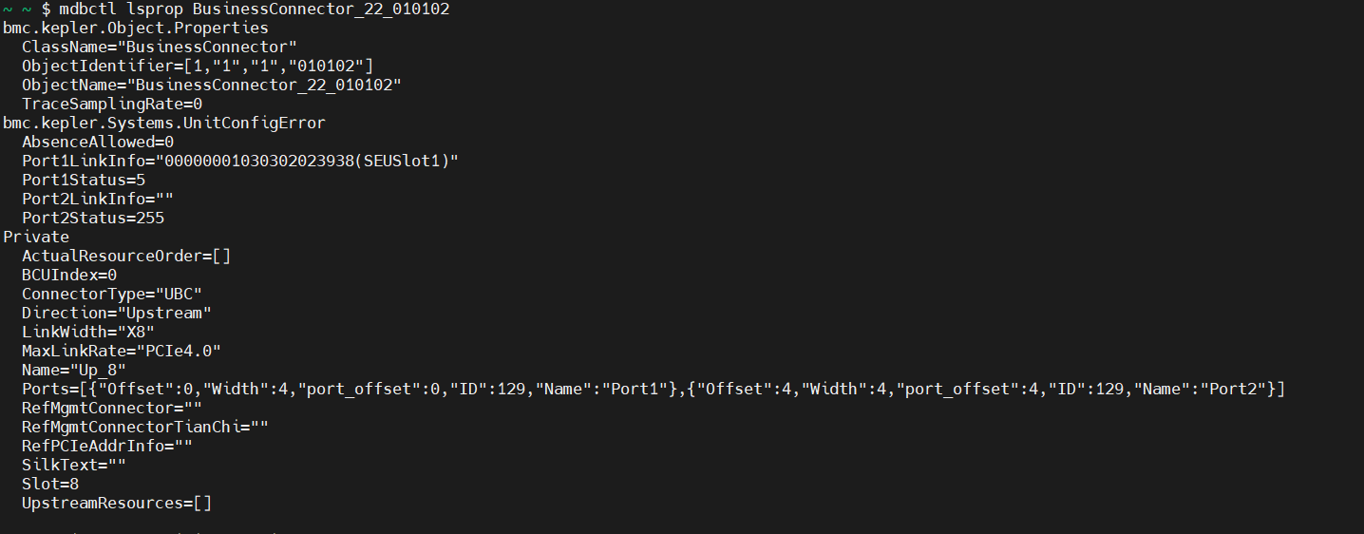The height and width of the screenshot is (534, 1364).
Task: Click the ClassName="BusinessConnector" line
Action: pyautogui.click(x=160, y=48)
